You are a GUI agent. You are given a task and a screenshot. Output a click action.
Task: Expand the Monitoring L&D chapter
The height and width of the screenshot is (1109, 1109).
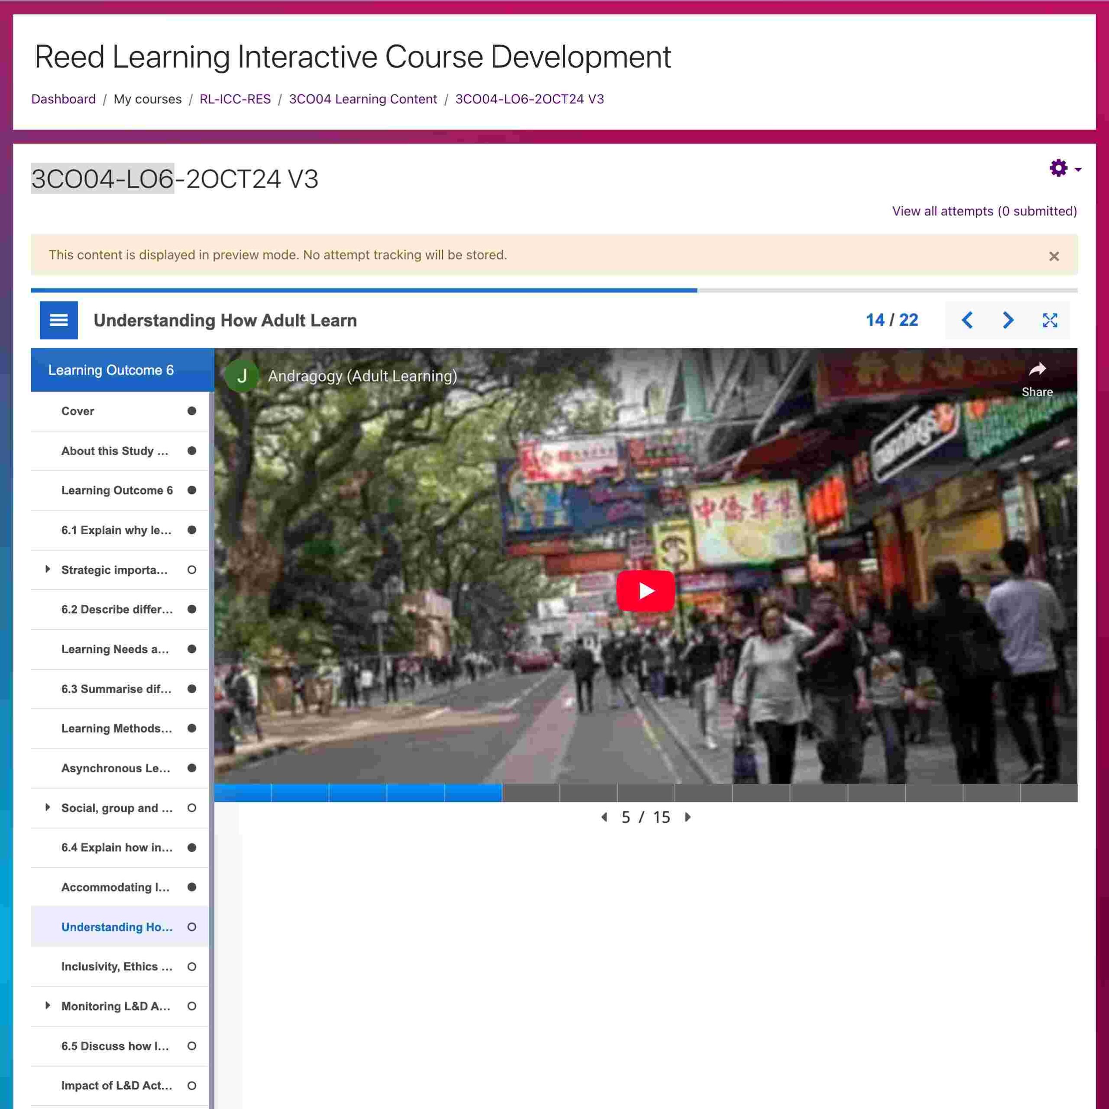click(x=48, y=1005)
